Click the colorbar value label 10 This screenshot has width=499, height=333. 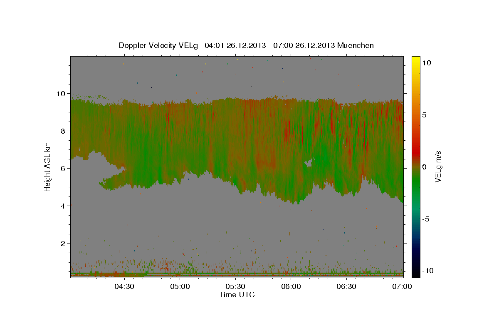point(427,63)
